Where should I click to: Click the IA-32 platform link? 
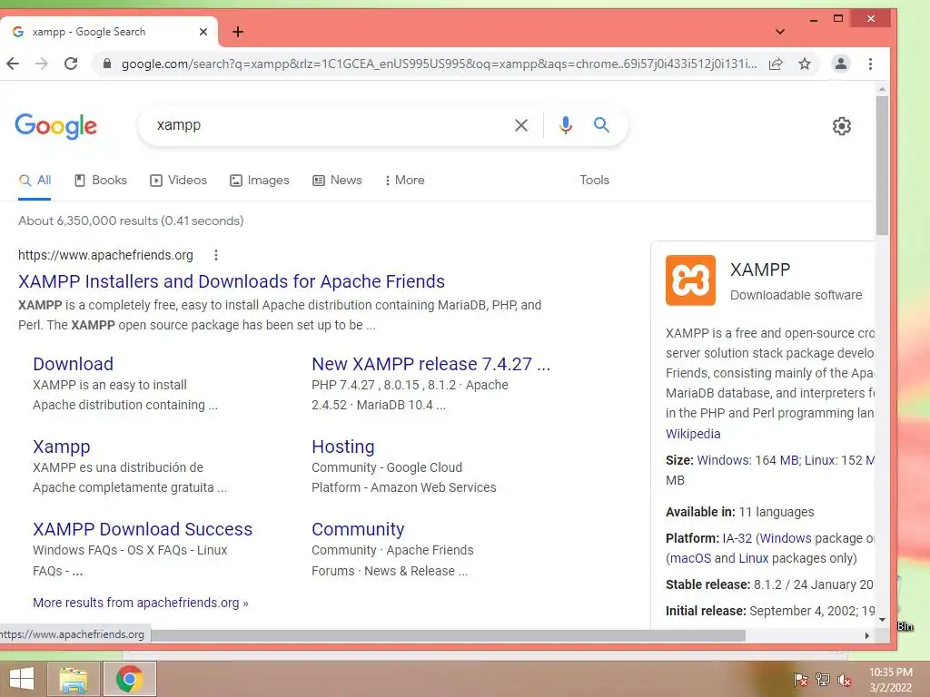[737, 539]
